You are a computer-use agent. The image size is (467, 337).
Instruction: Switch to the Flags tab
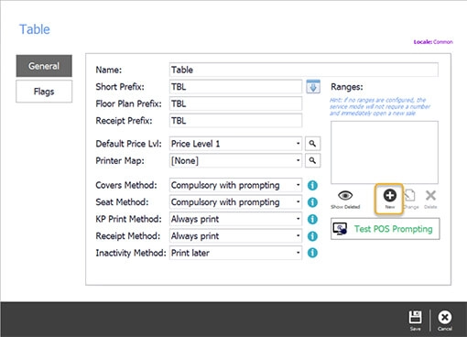tap(44, 92)
